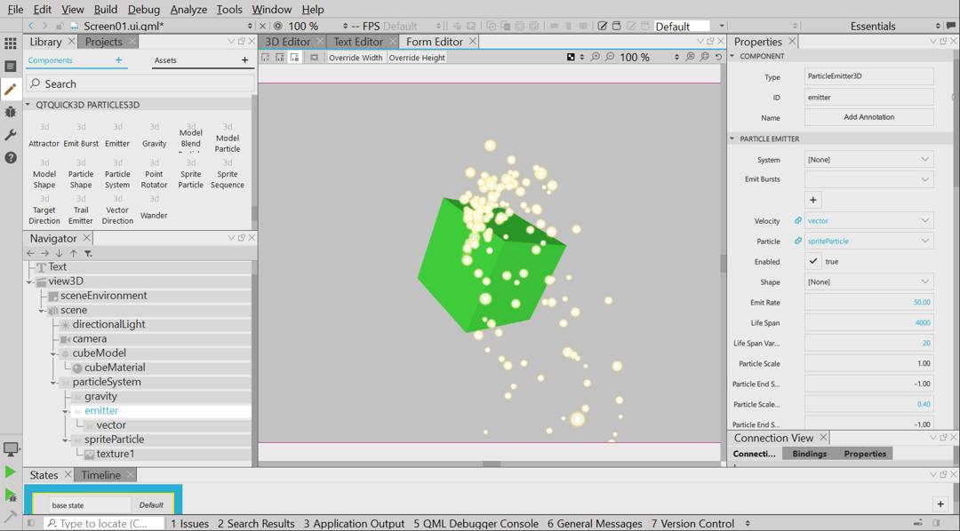Open the Shape dropdown in Particle Emitter
This screenshot has height=531, width=960.
868,282
